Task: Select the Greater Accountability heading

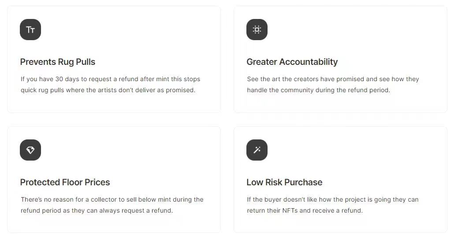Action: (292, 62)
